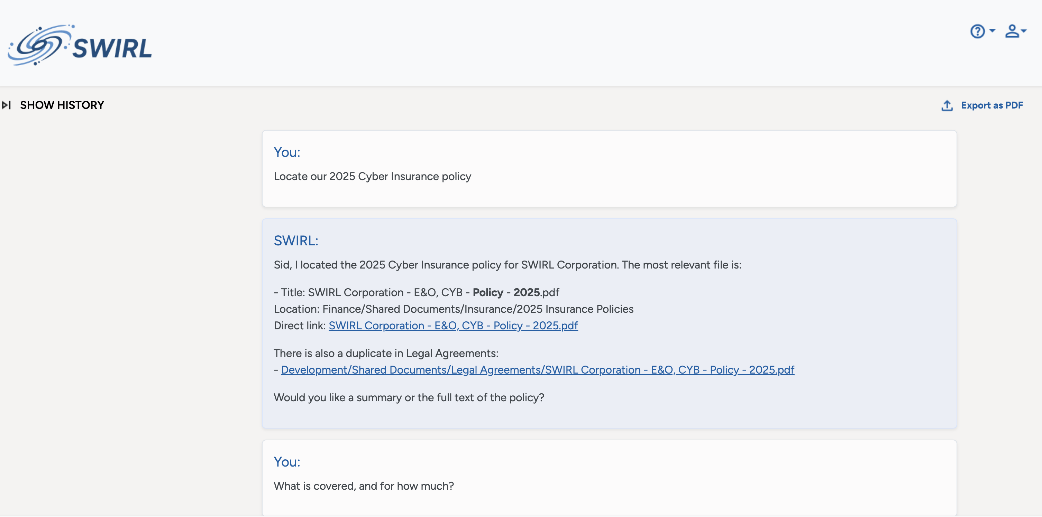This screenshot has height=517, width=1042.
Task: Click the Export as PDF upload arrow icon
Action: 947,105
